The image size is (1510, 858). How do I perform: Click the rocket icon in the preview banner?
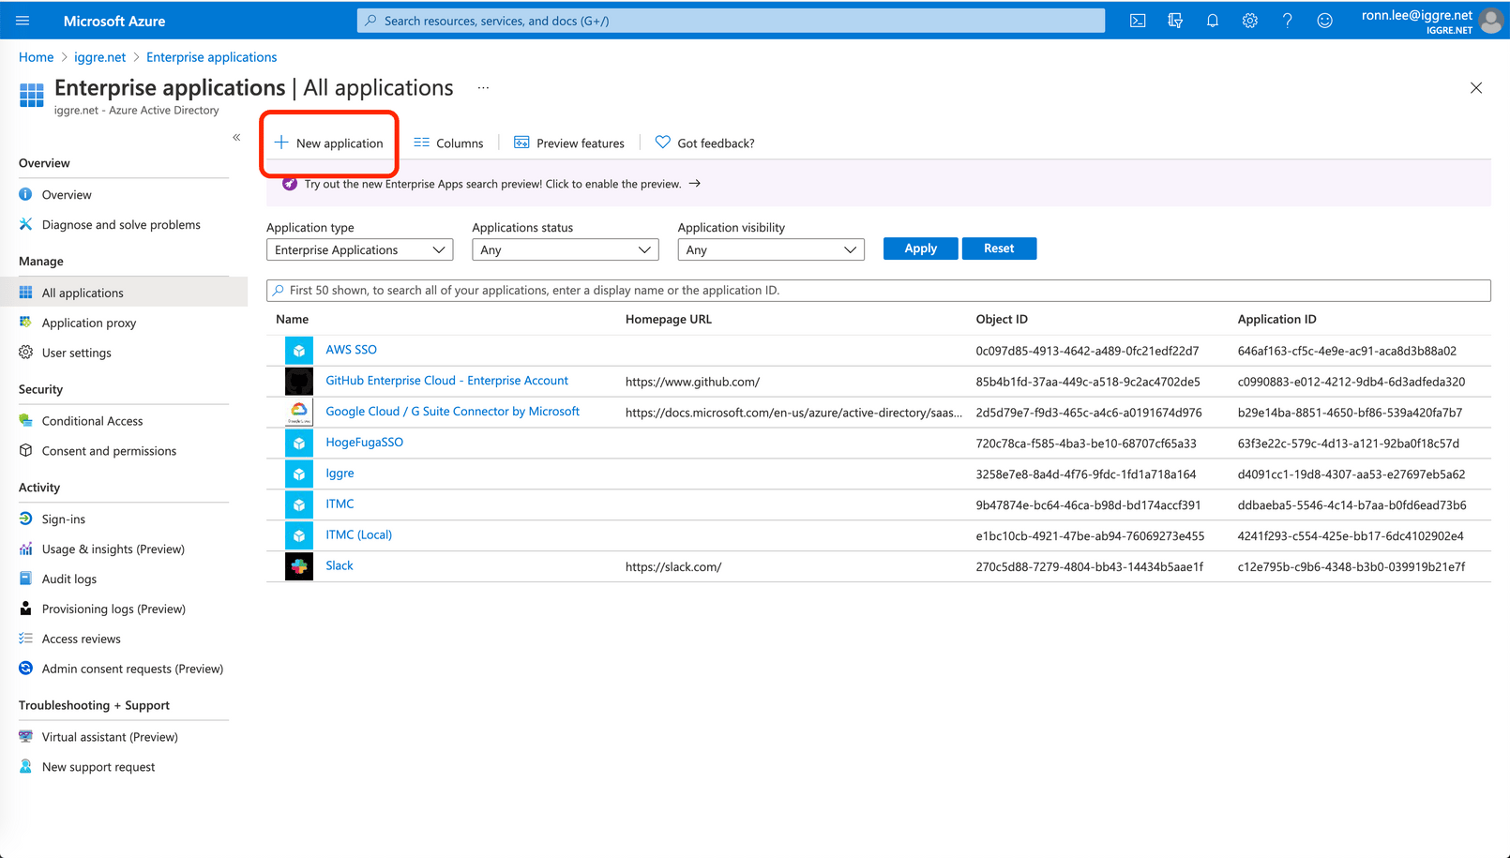point(290,184)
